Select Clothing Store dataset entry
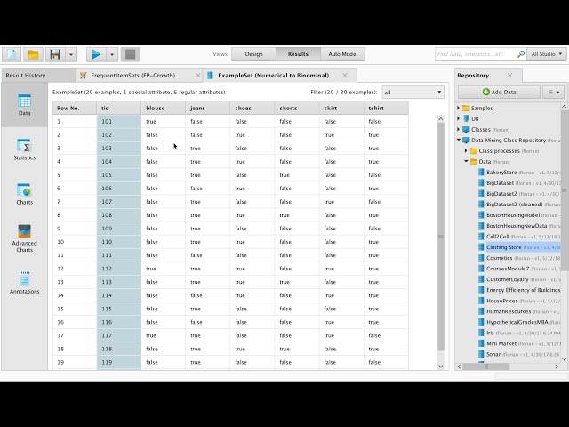569x427 pixels. (x=518, y=247)
